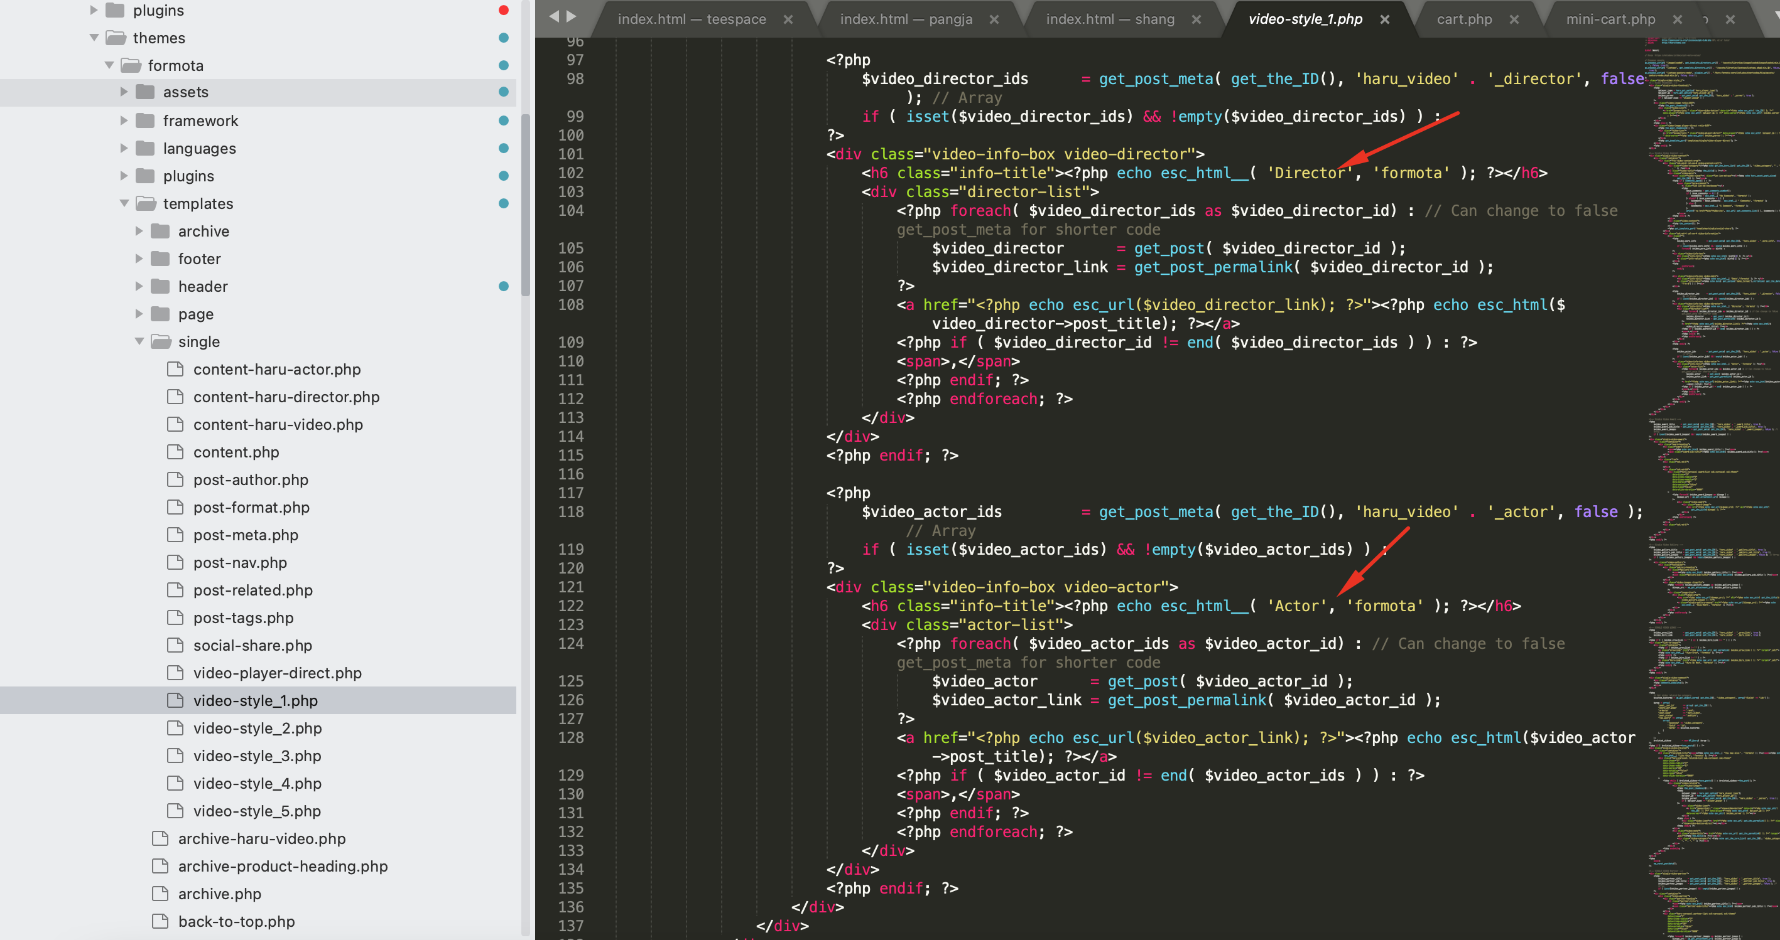Open back-to-top.php file

[x=236, y=921]
